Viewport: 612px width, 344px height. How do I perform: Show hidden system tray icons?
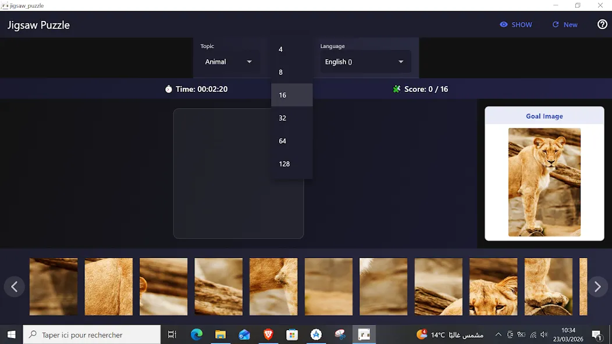coord(498,335)
